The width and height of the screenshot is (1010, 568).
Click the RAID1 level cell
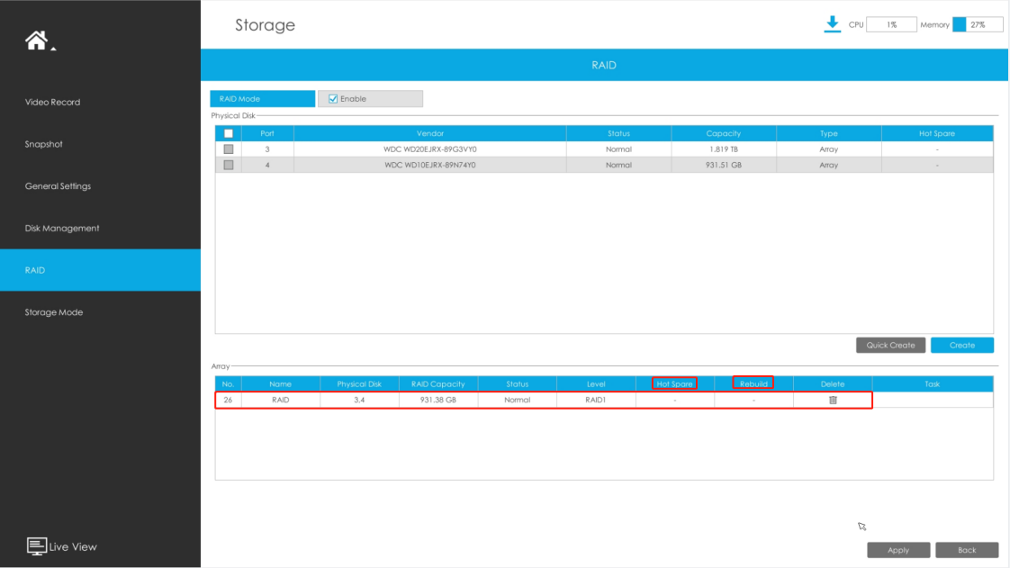596,400
